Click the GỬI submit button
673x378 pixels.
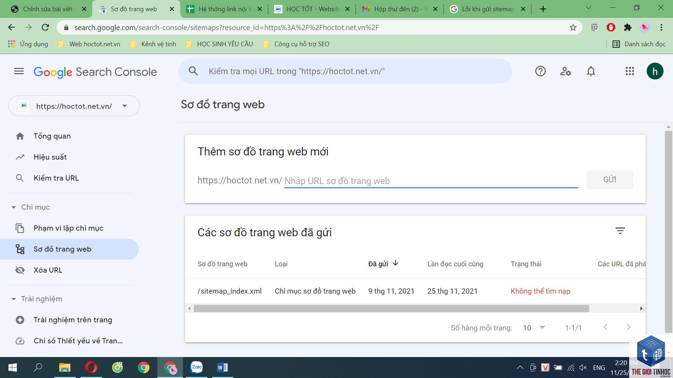tap(610, 180)
